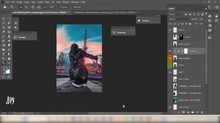Select the Layers panel tab

coord(171,9)
